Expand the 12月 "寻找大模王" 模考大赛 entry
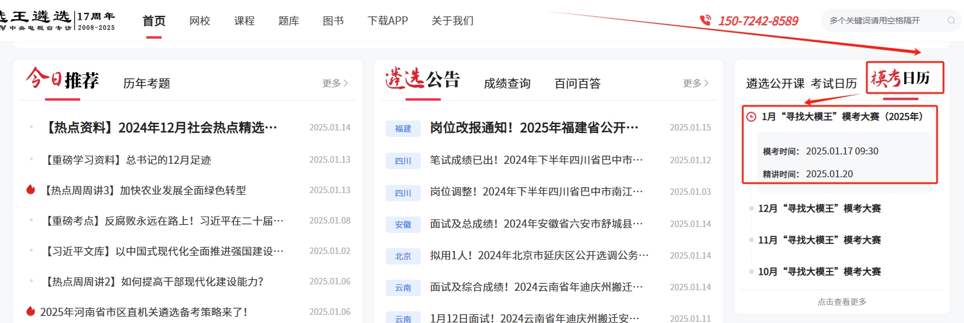The height and width of the screenshot is (323, 964). pyautogui.click(x=819, y=208)
